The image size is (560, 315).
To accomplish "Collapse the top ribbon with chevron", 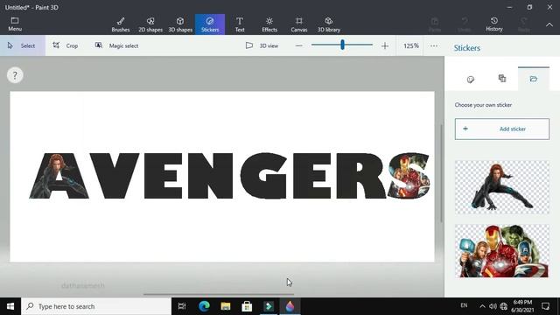I will tap(549, 24).
